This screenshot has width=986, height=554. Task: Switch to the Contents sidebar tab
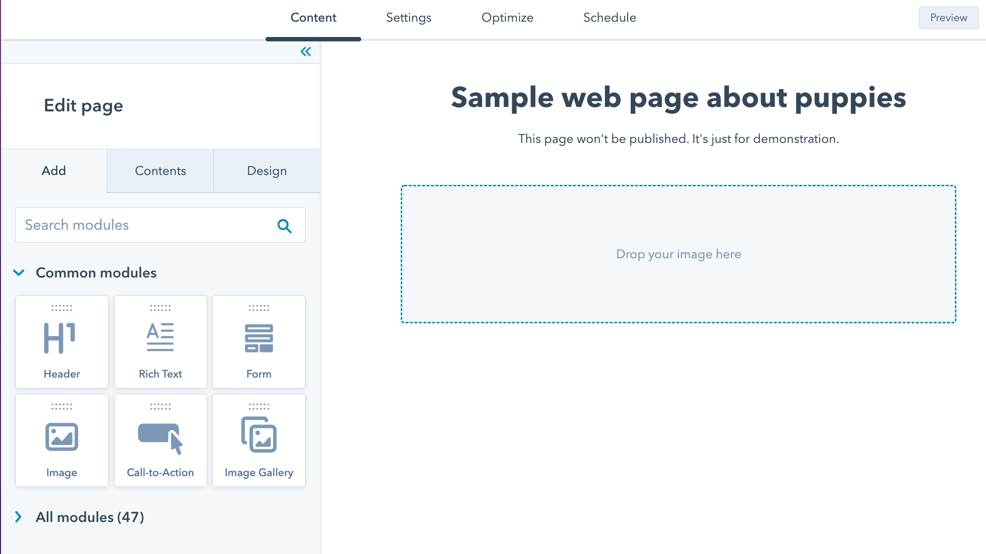tap(160, 171)
